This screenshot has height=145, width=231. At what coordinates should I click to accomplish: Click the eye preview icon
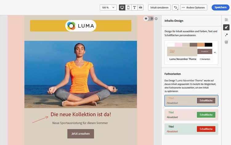tap(140, 7)
